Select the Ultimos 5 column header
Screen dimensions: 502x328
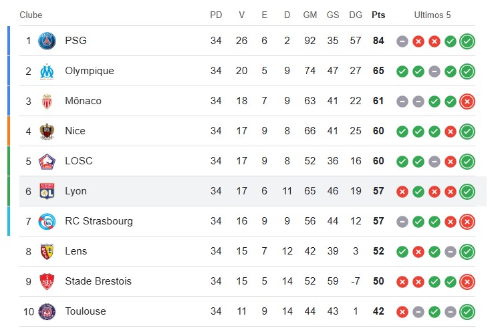432,15
